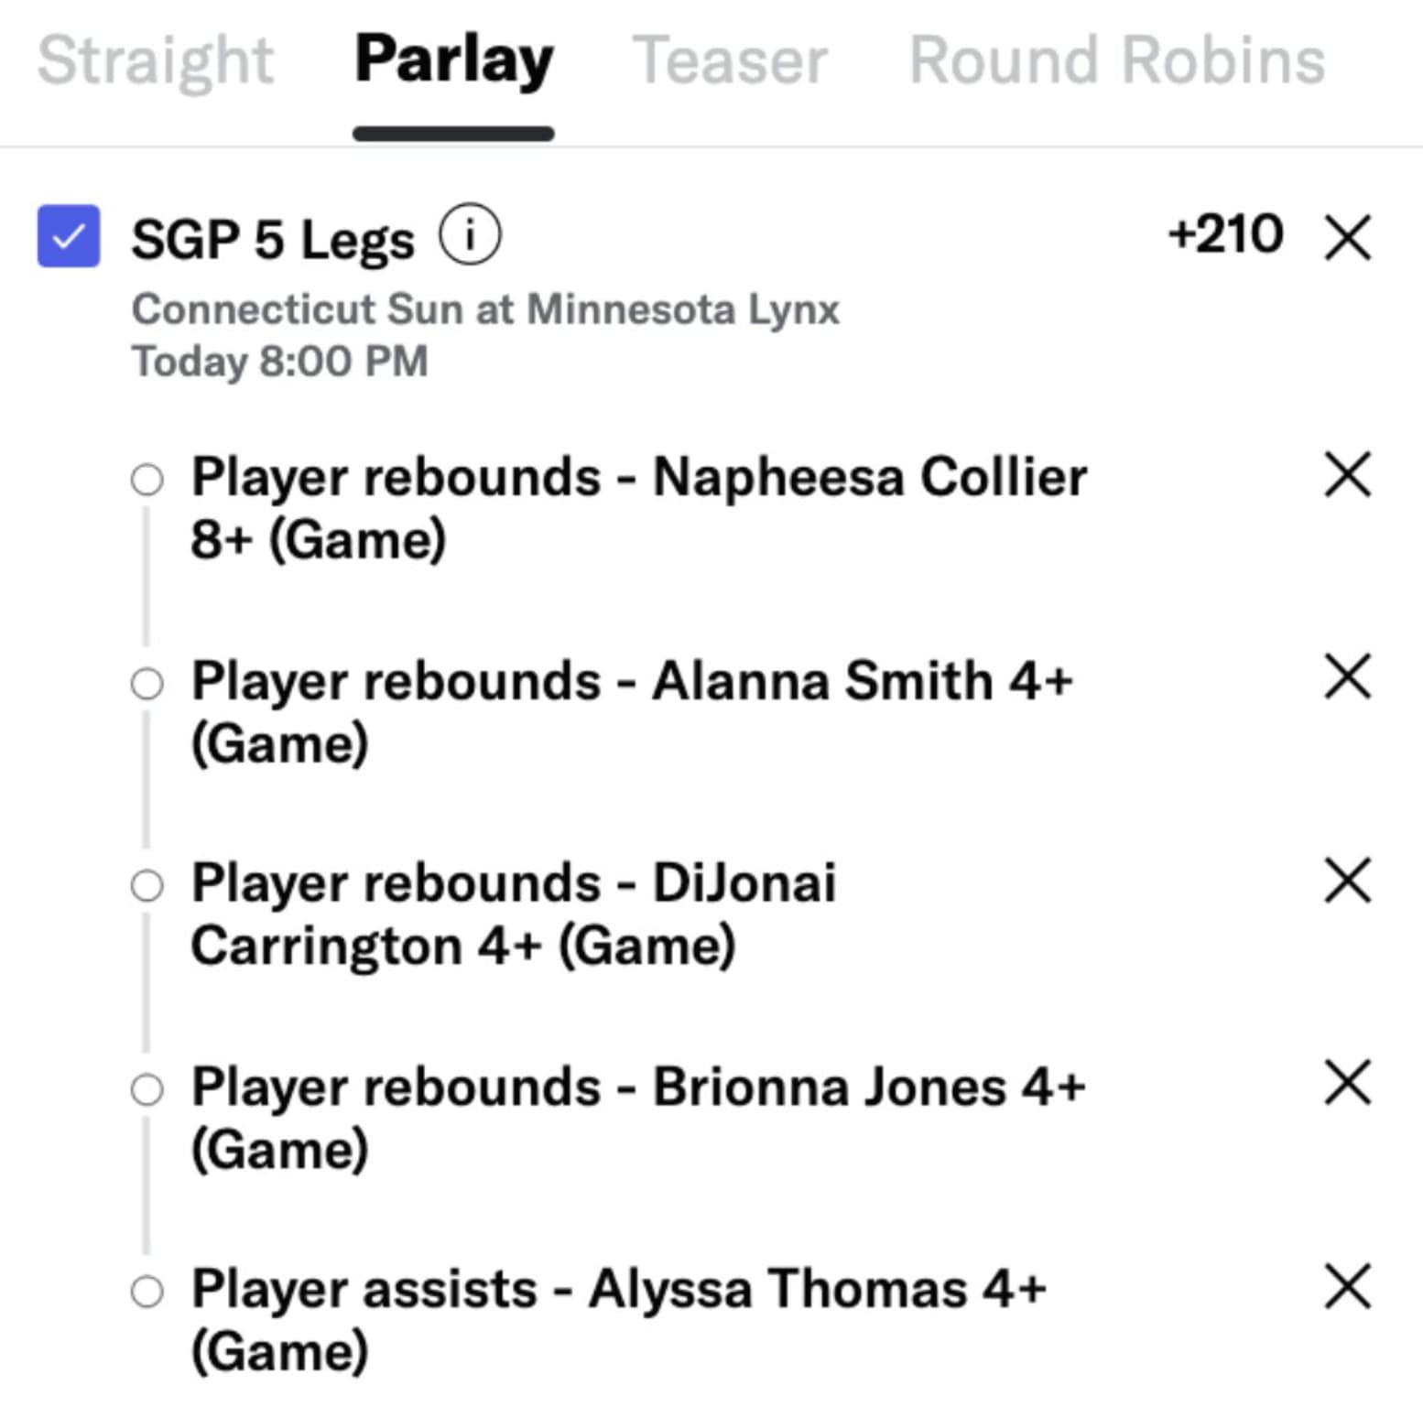
Task: Remove Brionna Jones 4+ rebounds leg
Action: pyautogui.click(x=1348, y=1083)
